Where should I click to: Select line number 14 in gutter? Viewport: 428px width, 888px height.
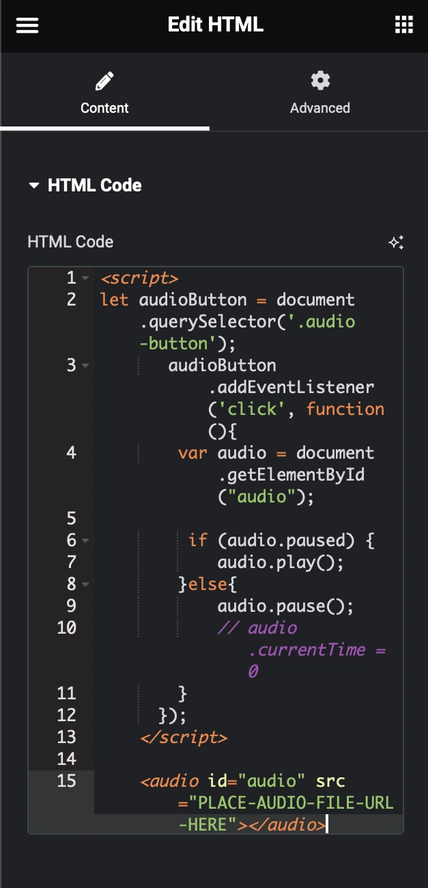[67, 759]
